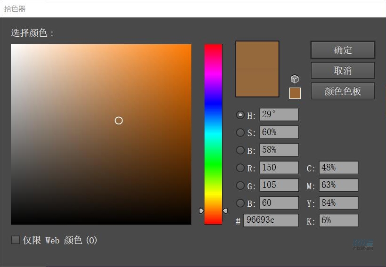The width and height of the screenshot is (386, 267).
Task: Click the new color preview swatch
Action: [x=257, y=55]
